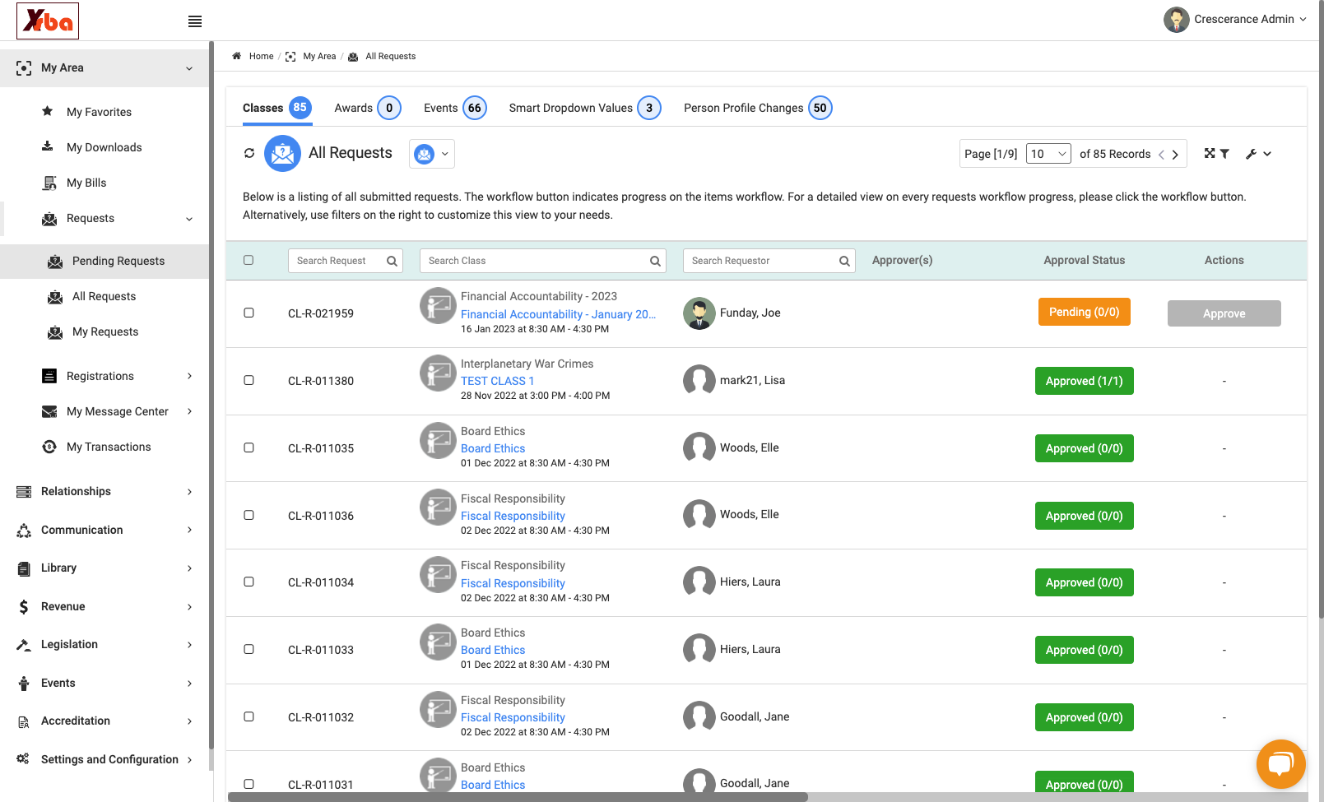Screen dimensions: 1324x802
Task: Click the refresh icon beside All Requests
Action: (249, 153)
